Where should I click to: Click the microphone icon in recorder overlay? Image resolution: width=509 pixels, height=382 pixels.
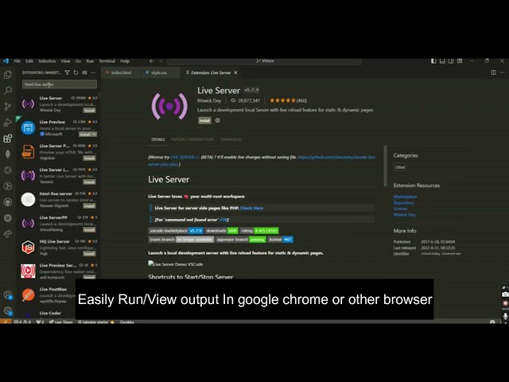505,316
